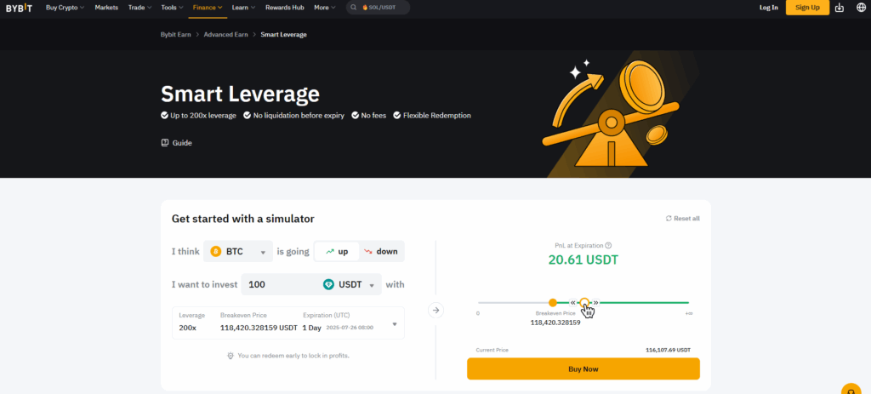Expand the leverage and expiration selector

tap(288, 323)
